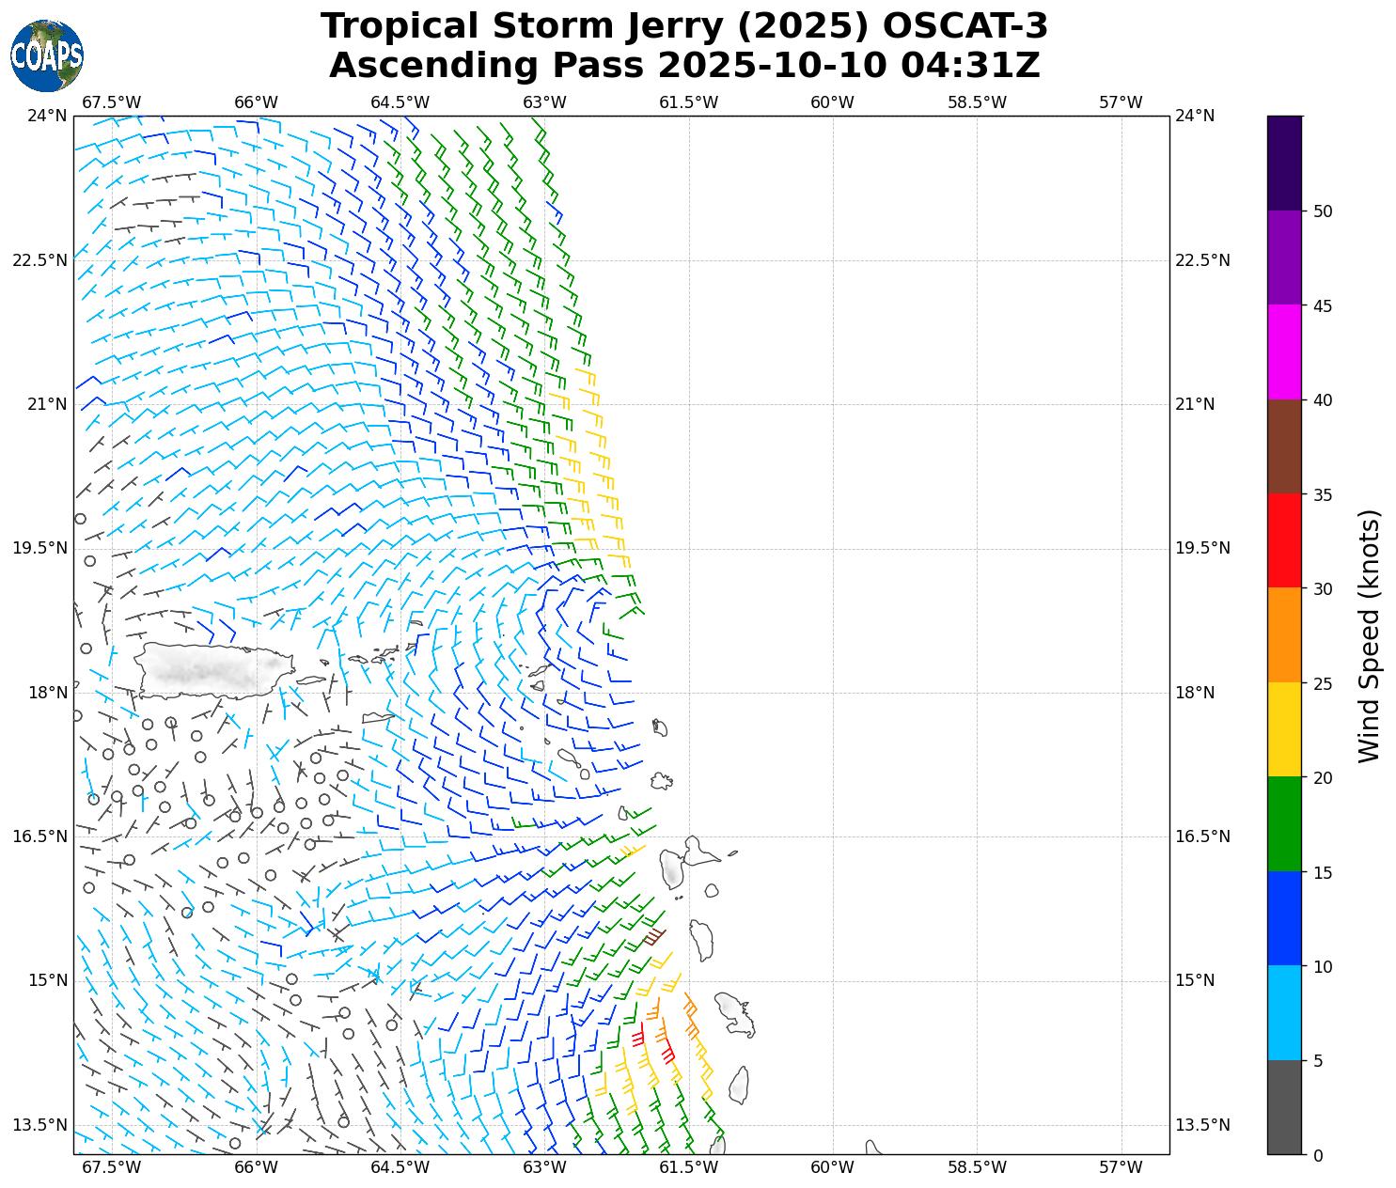
Task: Select the magenta 40-45 knot color band
Action: pos(1283,352)
